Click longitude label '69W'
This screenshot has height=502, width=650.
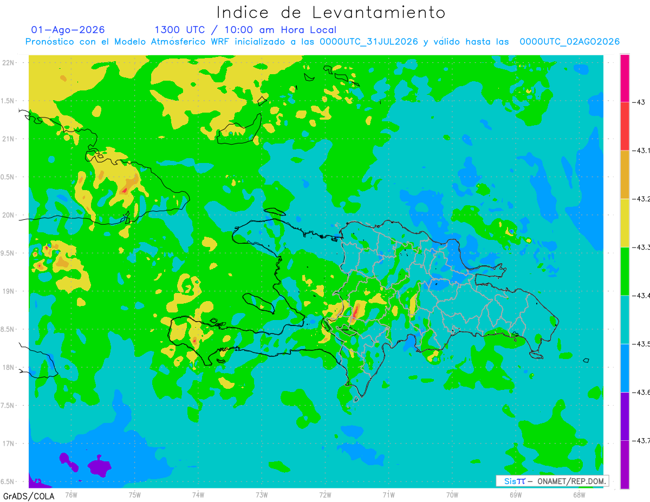[x=516, y=494]
